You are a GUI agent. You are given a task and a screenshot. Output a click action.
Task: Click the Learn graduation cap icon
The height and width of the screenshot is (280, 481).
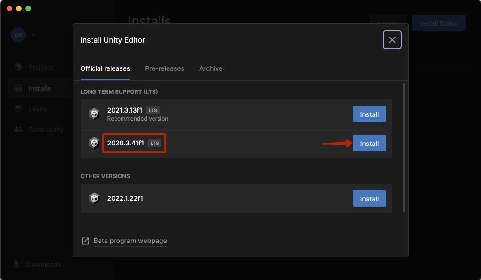tap(18, 108)
